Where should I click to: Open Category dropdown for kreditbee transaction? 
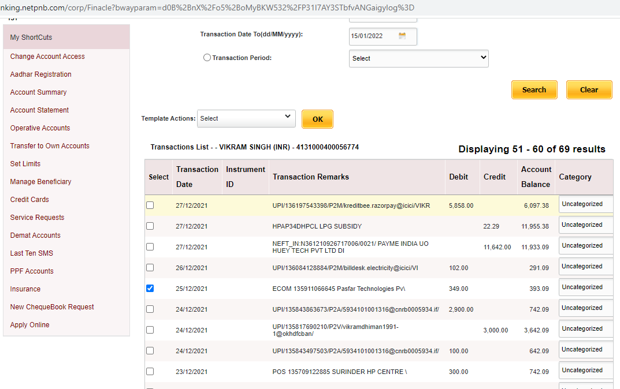(585, 204)
